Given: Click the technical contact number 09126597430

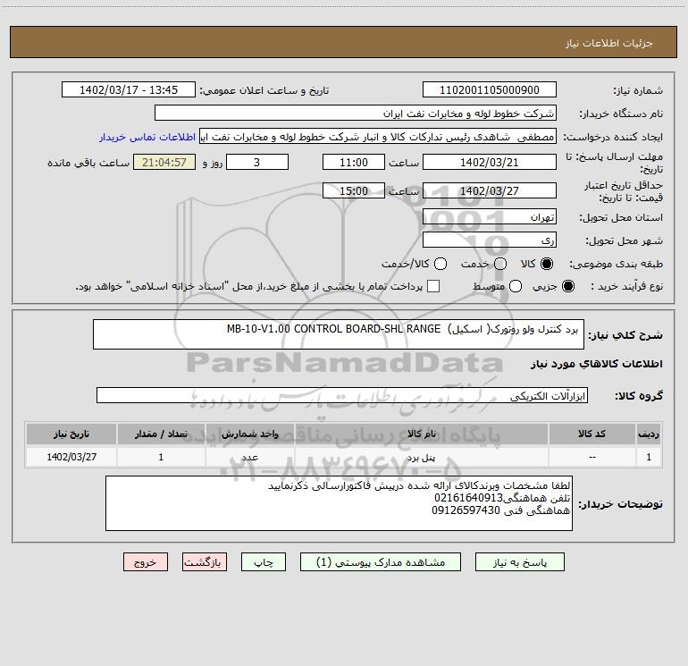Looking at the screenshot, I should (x=466, y=510).
